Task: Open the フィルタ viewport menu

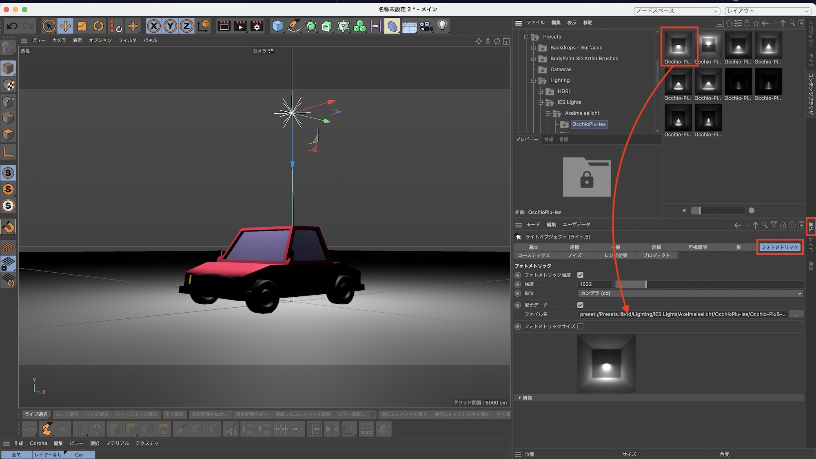Action: 127,40
